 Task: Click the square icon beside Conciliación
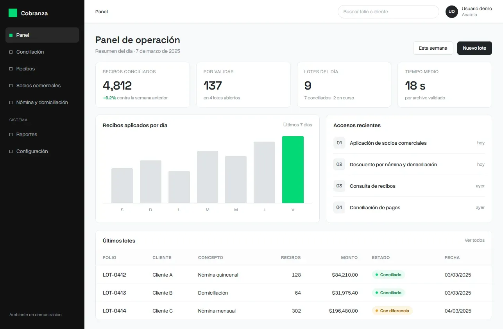[11, 52]
